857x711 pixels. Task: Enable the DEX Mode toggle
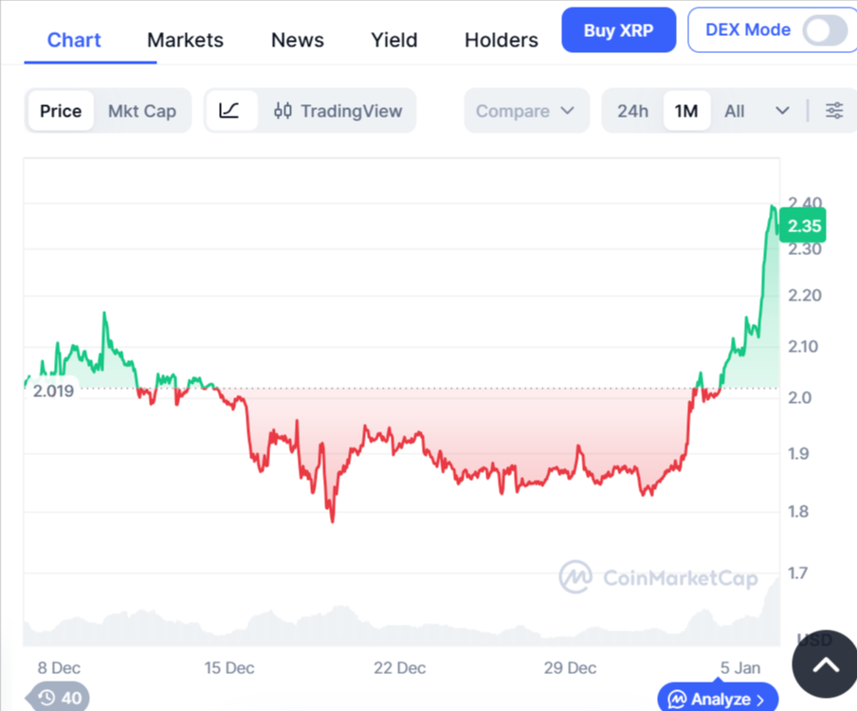tap(823, 30)
